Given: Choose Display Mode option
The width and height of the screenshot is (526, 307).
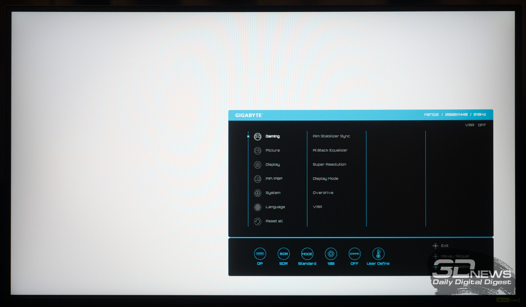Looking at the screenshot, I should tap(325, 178).
